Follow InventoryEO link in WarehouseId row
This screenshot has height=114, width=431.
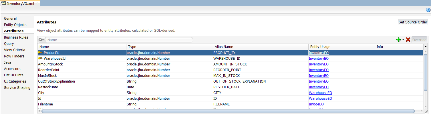319,58
